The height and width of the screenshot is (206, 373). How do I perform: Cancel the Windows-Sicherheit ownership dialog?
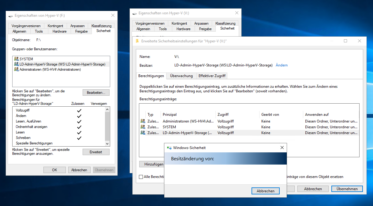(266, 191)
